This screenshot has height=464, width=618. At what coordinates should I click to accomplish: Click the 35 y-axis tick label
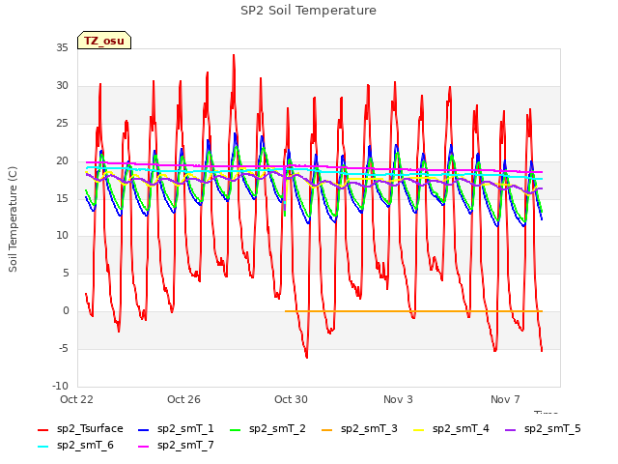62,47
